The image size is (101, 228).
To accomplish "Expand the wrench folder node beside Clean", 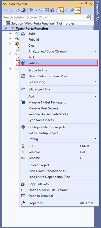I will tap(10, 43).
